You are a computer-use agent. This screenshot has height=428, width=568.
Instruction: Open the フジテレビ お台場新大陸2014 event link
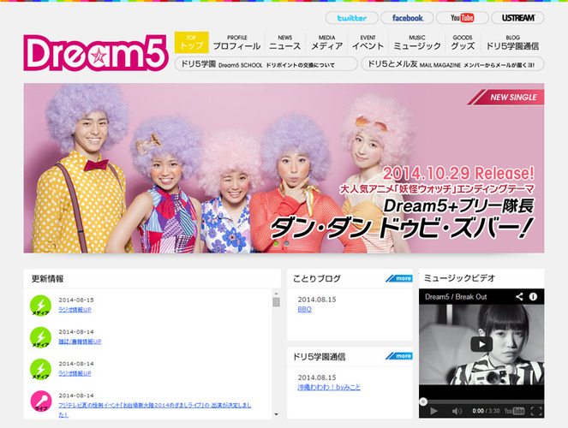[155, 409]
